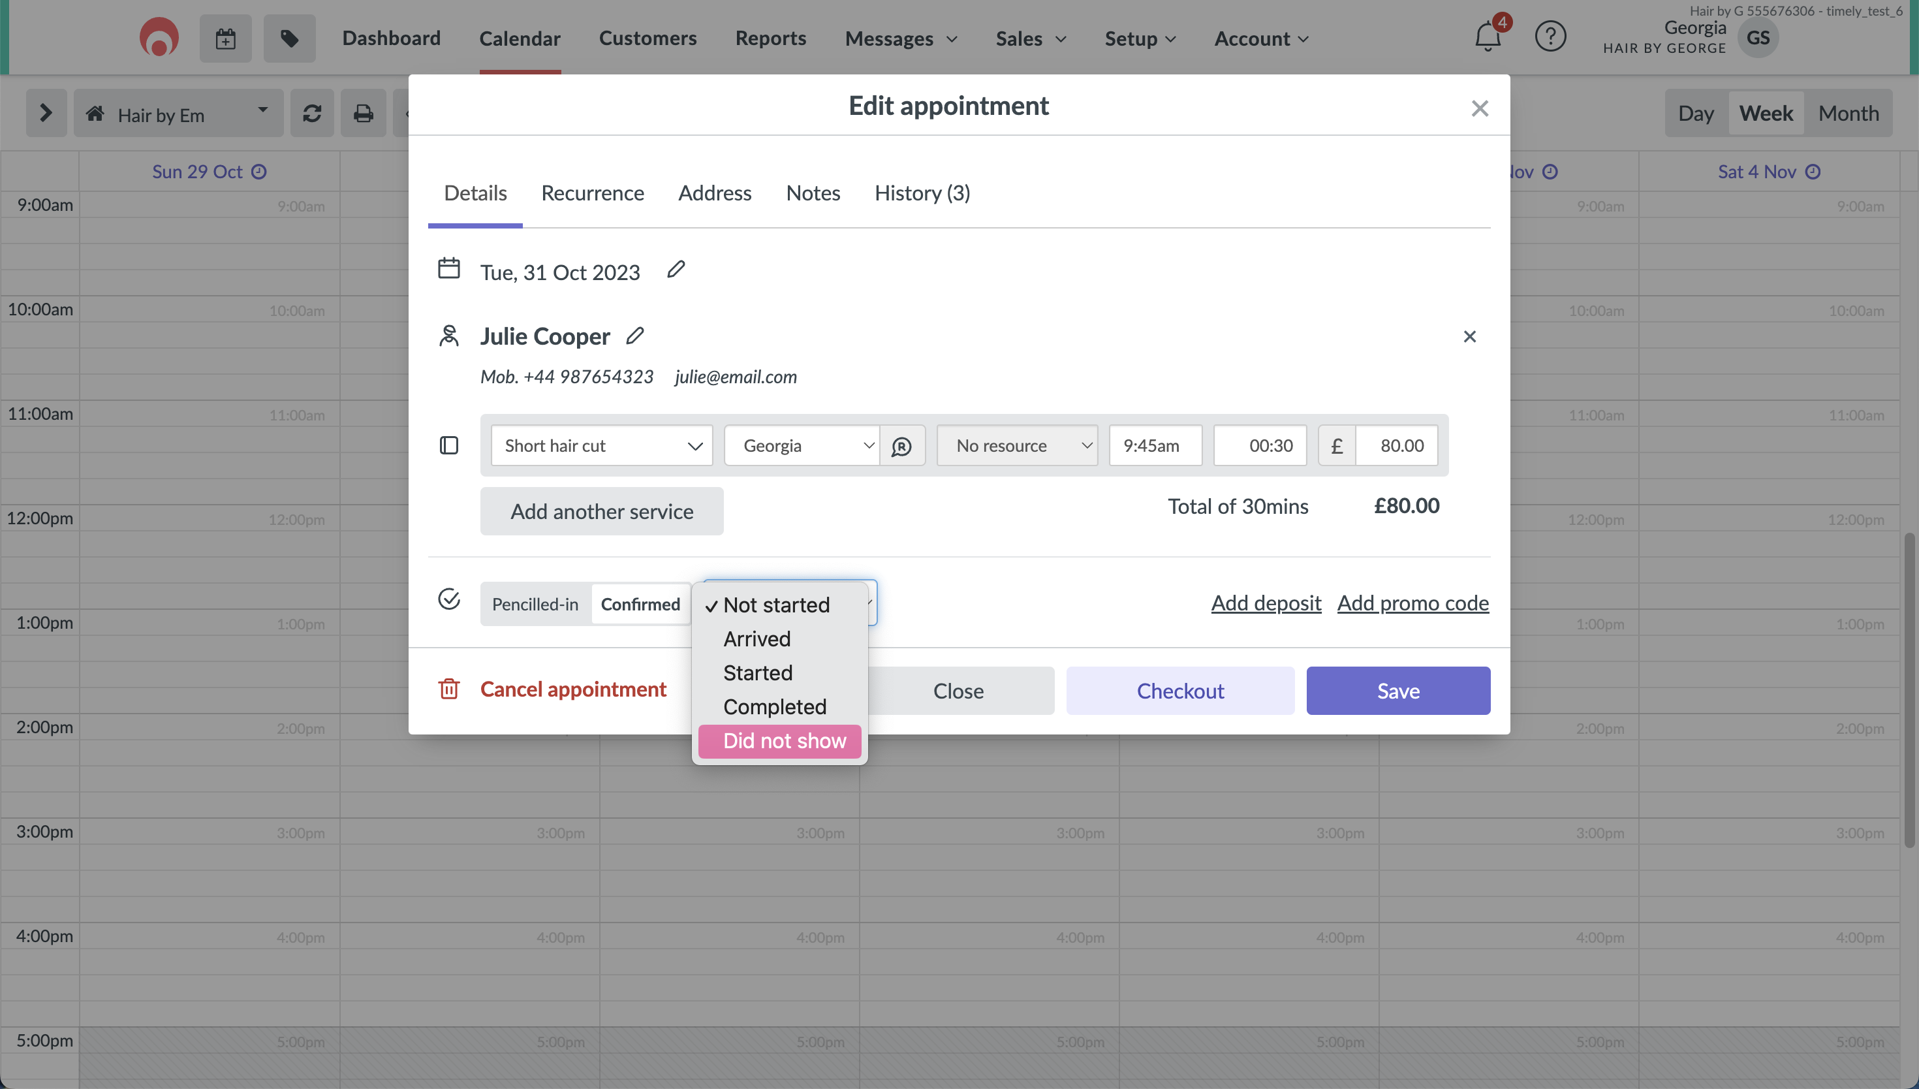
Task: Click the new appointment calendar-plus icon
Action: 225,38
